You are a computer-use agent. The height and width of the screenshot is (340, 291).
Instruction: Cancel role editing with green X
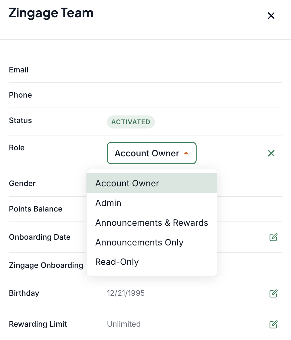click(271, 153)
